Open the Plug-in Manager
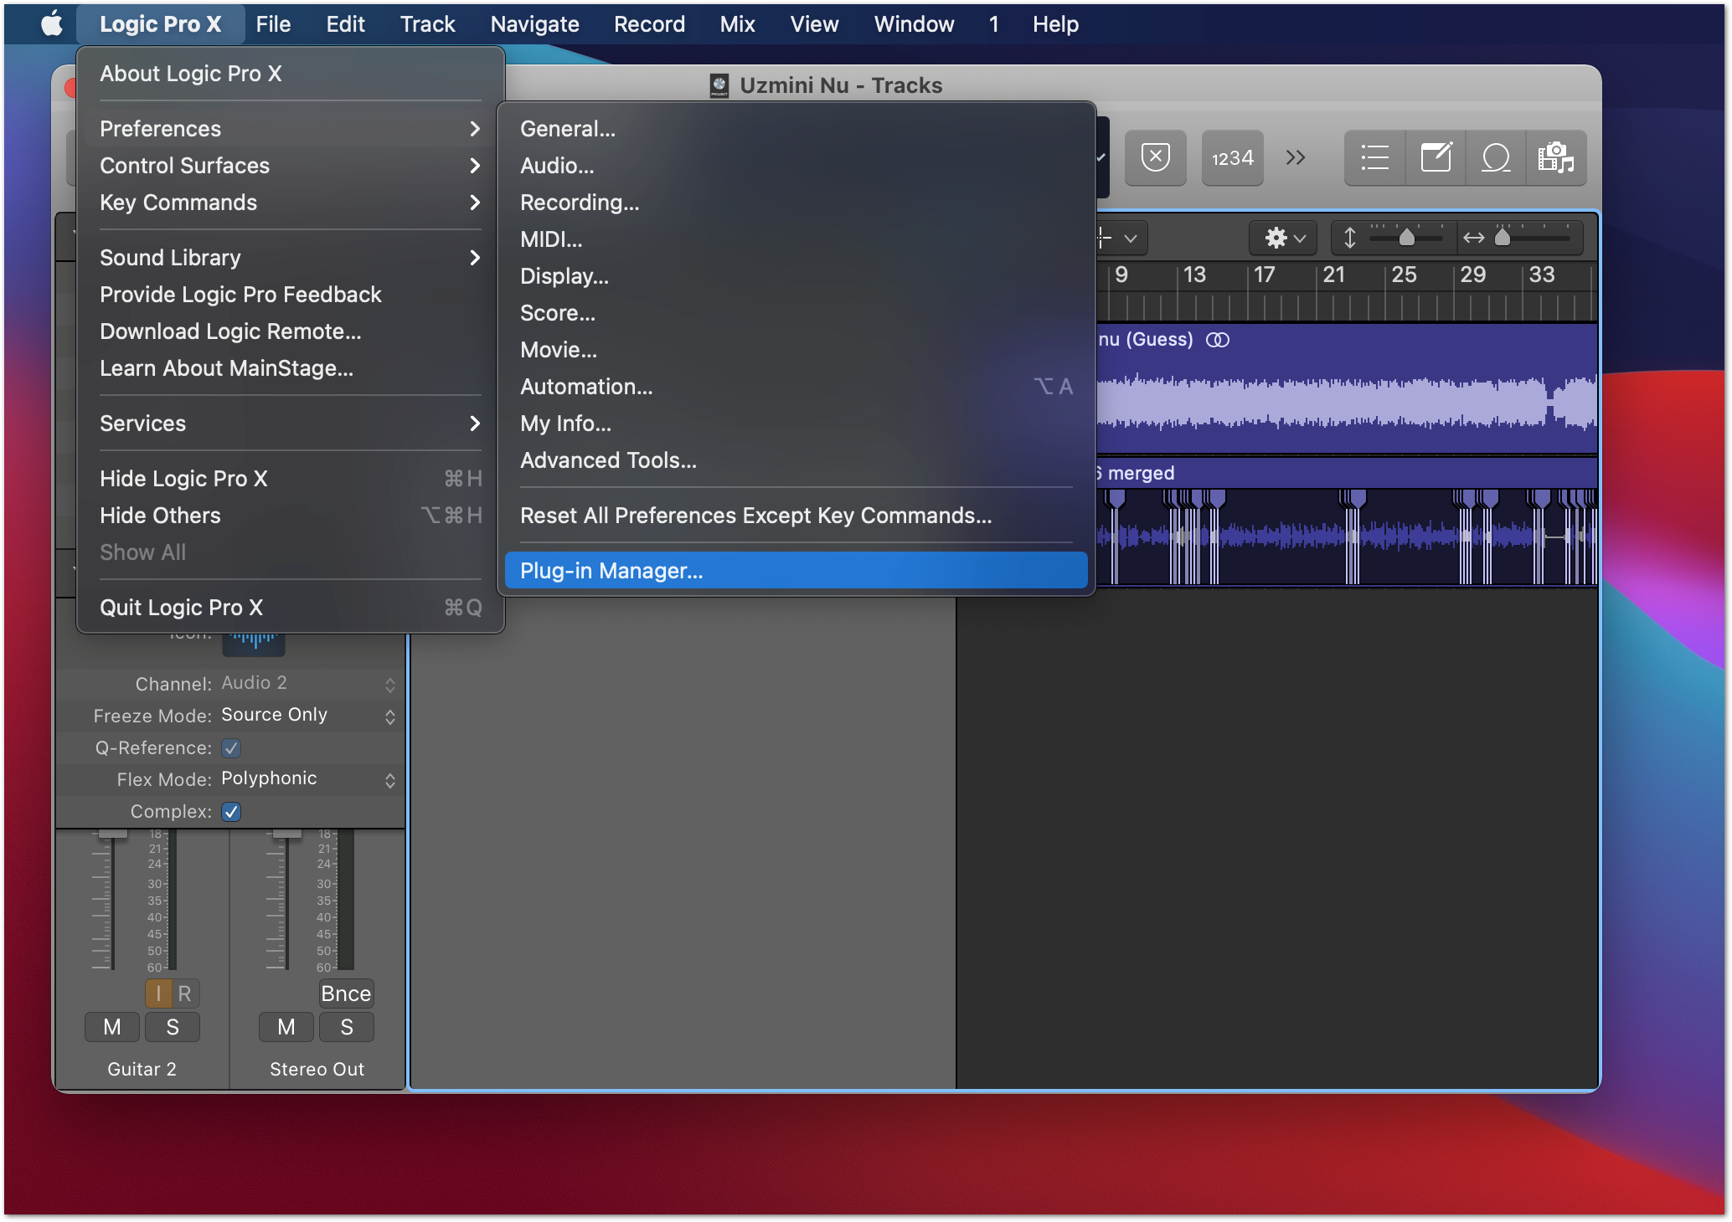This screenshot has height=1222, width=1732. pyautogui.click(x=796, y=571)
